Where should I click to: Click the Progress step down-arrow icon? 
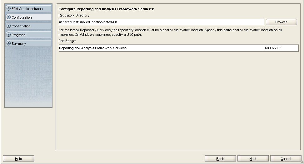[8, 35]
